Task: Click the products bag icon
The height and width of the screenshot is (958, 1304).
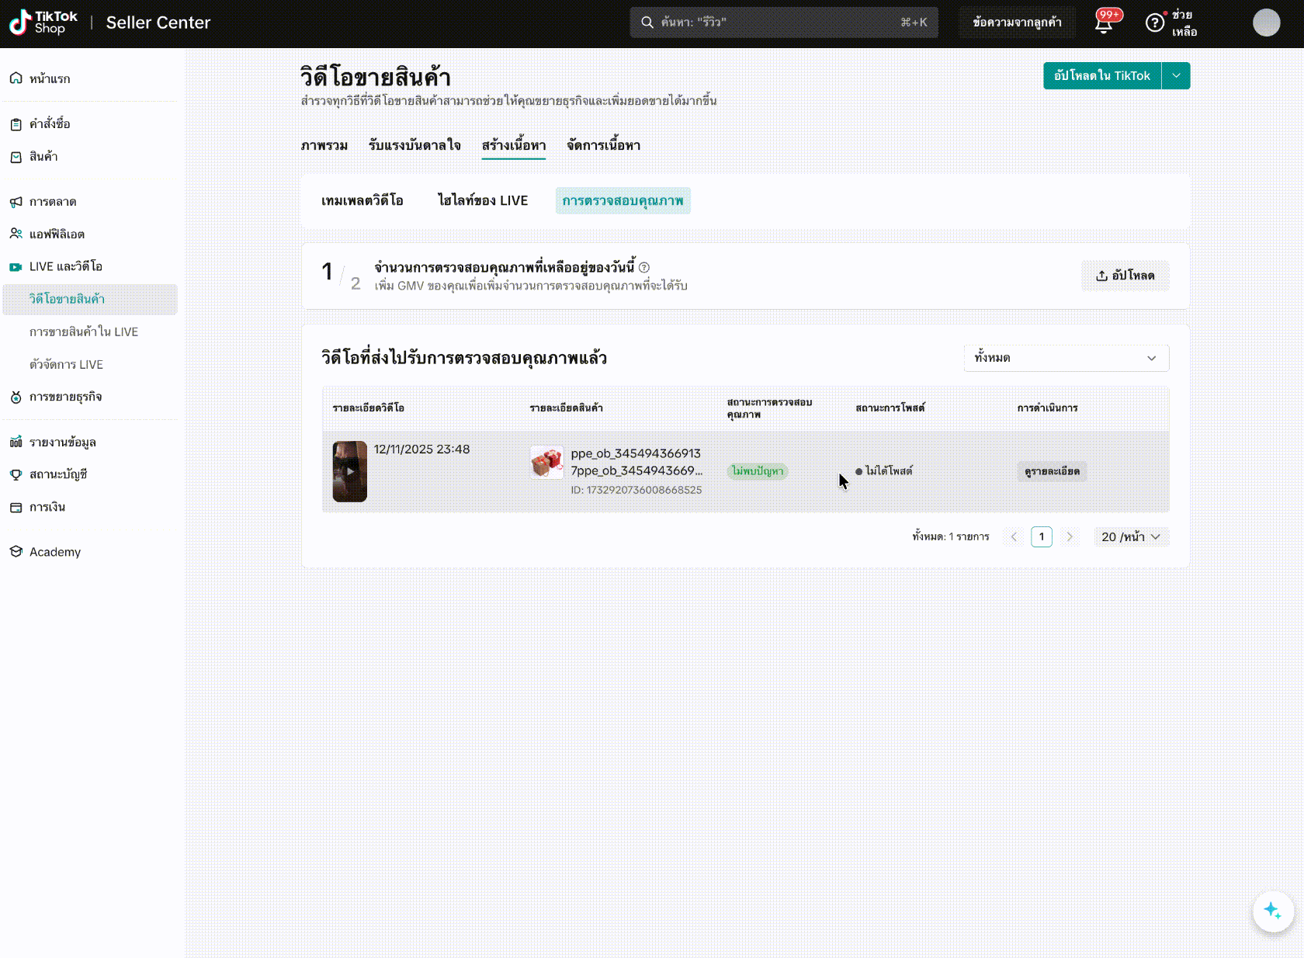Action: click(x=16, y=157)
